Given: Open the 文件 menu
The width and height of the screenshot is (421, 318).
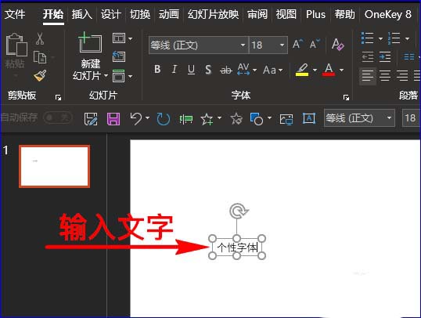Looking at the screenshot, I should click(15, 14).
